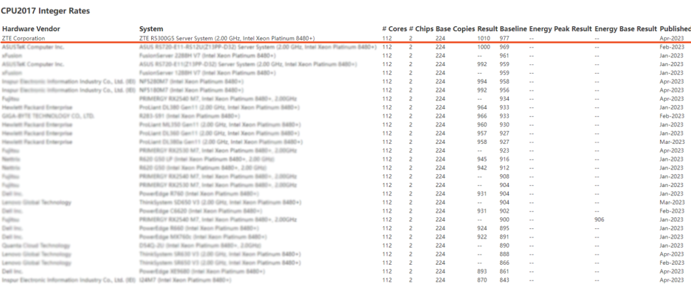Screen dimensions: 691x293
Task: Select the baseline value 916
Action: [505, 159]
